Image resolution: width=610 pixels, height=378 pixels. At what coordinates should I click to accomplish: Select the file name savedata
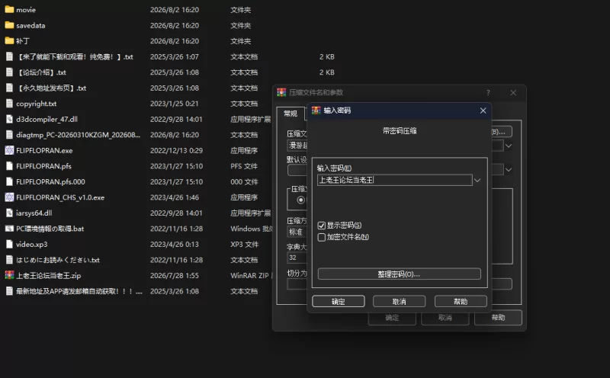click(30, 25)
